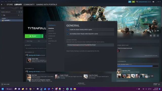Image resolution: width=162 pixels, height=91 pixels.
Task: Add game to favorites star icon
Action: click(158, 36)
